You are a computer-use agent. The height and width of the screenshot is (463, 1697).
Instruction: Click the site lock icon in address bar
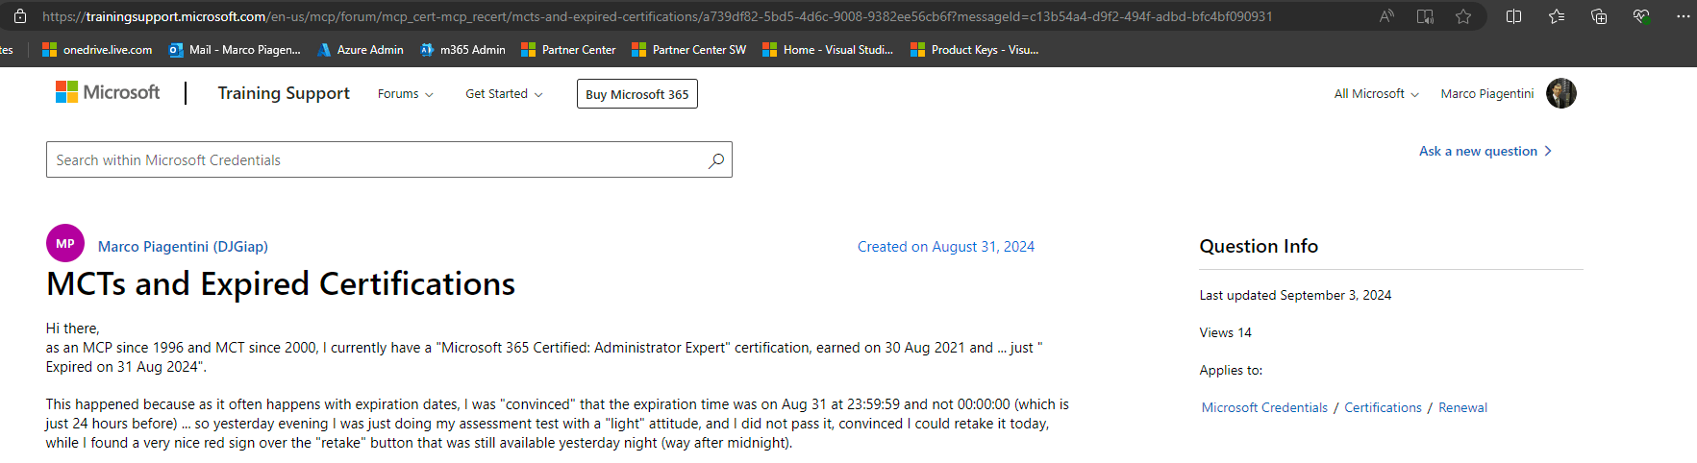click(19, 16)
